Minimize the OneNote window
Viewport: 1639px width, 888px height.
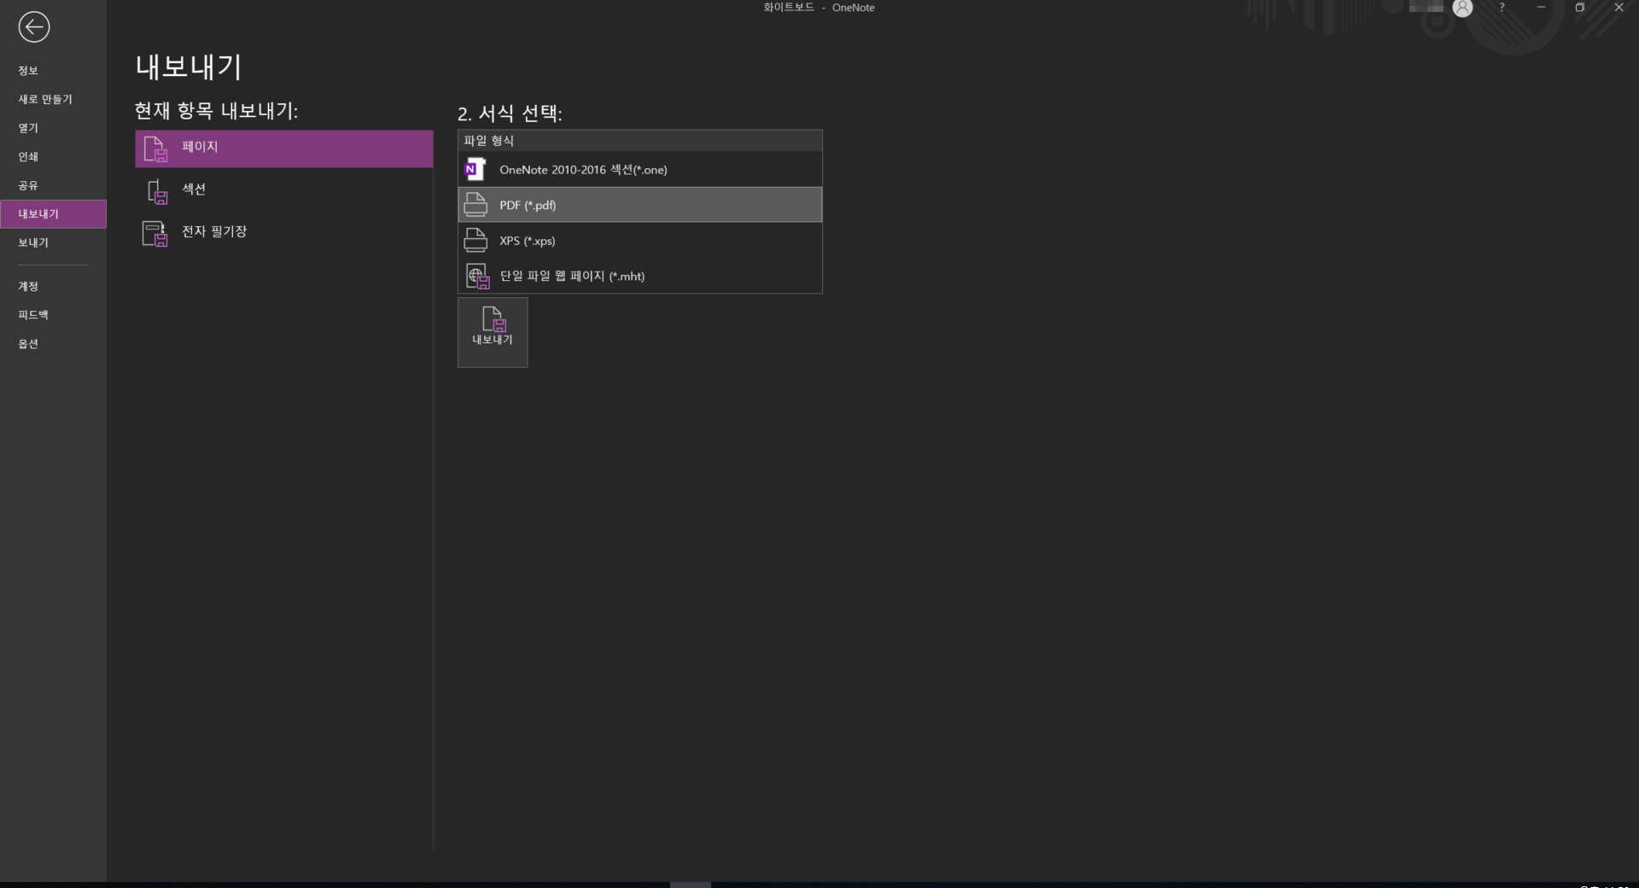pyautogui.click(x=1541, y=8)
